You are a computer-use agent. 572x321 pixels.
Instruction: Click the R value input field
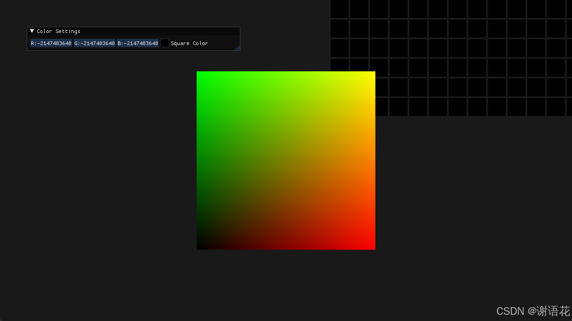point(51,43)
